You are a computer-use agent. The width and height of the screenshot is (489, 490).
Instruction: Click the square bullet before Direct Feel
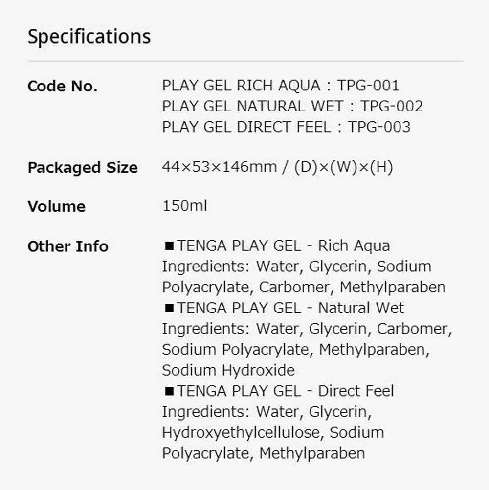pos(169,391)
